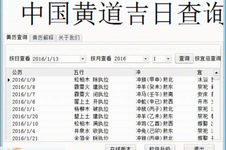Click the 冲 column header
This screenshot has height=150, width=226.
pos(165,72)
